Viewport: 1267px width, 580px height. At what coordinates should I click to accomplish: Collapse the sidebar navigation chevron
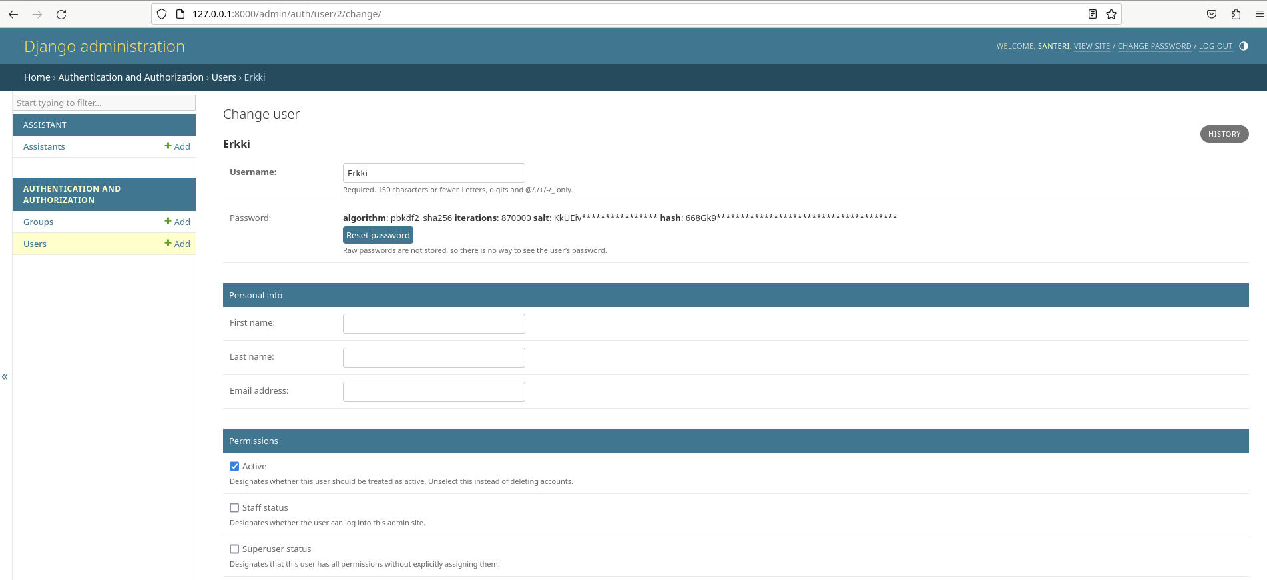5,377
